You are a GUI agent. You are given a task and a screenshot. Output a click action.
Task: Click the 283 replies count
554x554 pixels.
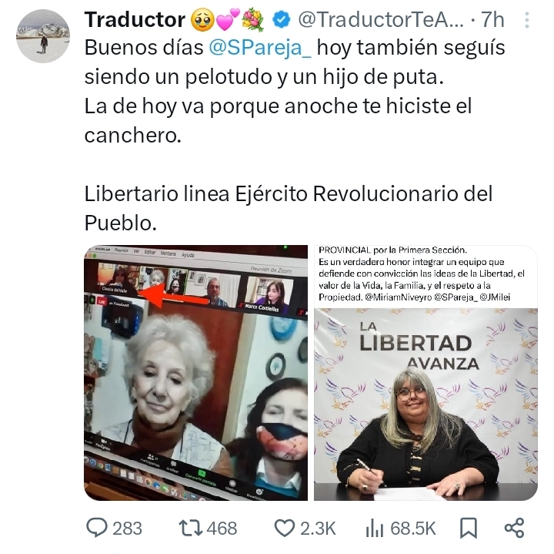tap(127, 528)
